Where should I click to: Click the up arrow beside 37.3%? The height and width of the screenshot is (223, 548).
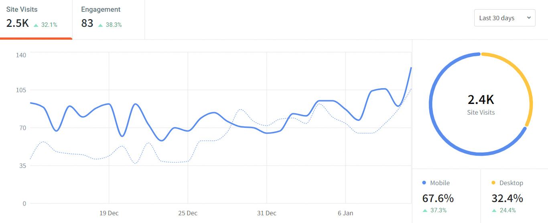point(424,211)
